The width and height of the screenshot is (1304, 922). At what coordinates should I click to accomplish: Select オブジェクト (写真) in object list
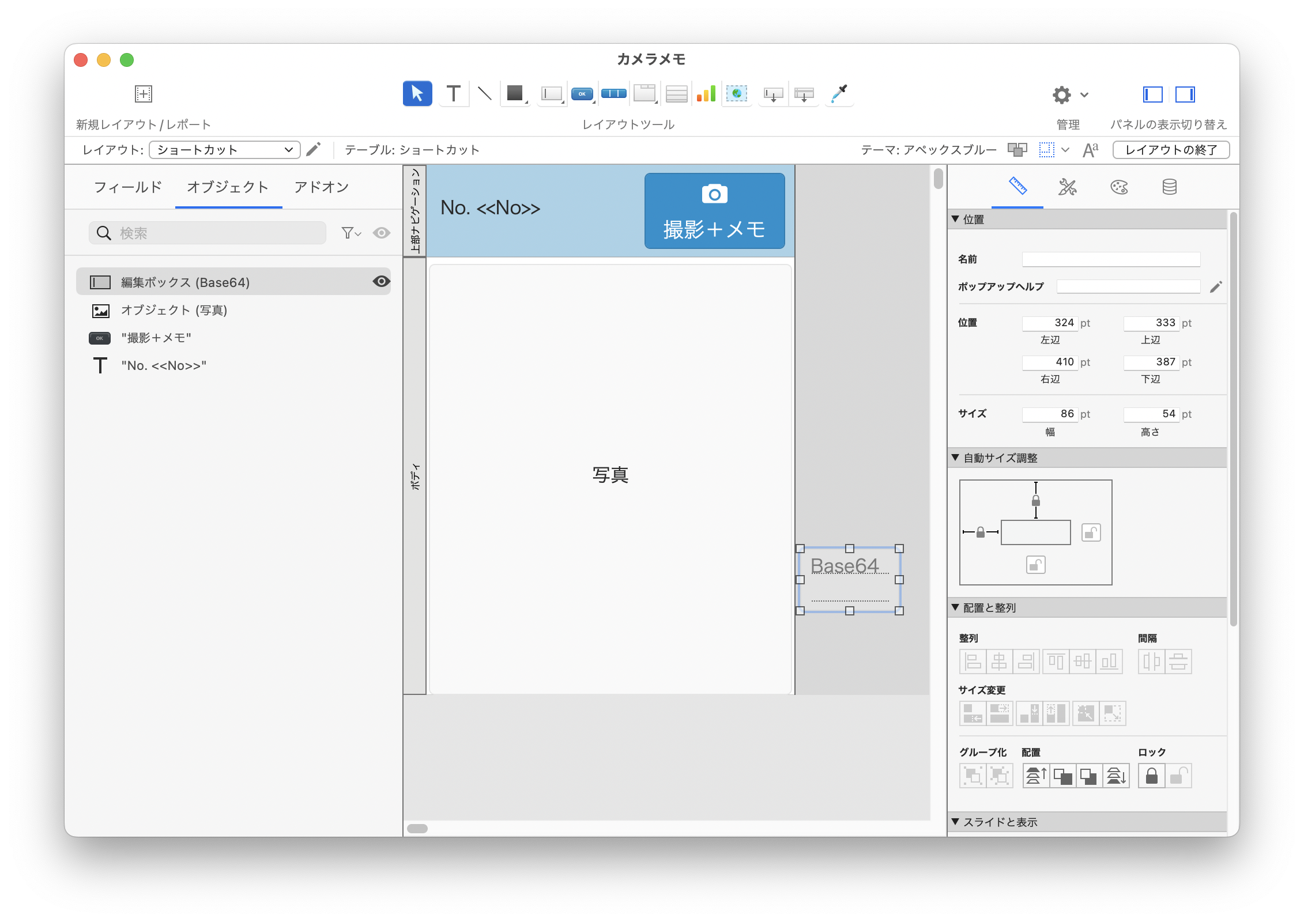tap(233, 310)
